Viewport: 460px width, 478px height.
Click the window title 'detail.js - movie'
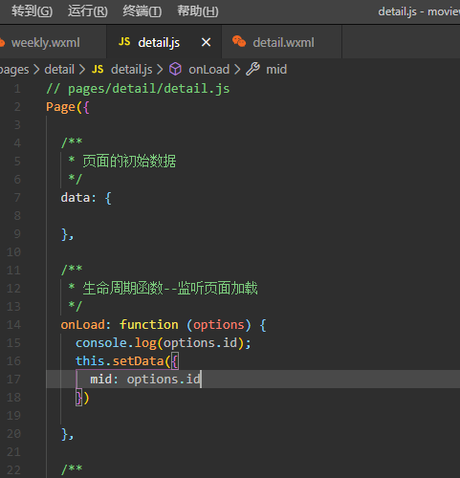point(419,11)
